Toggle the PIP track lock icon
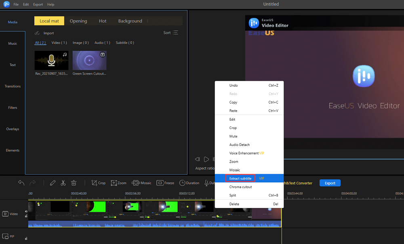The height and width of the screenshot is (244, 404). pyautogui.click(x=26, y=238)
